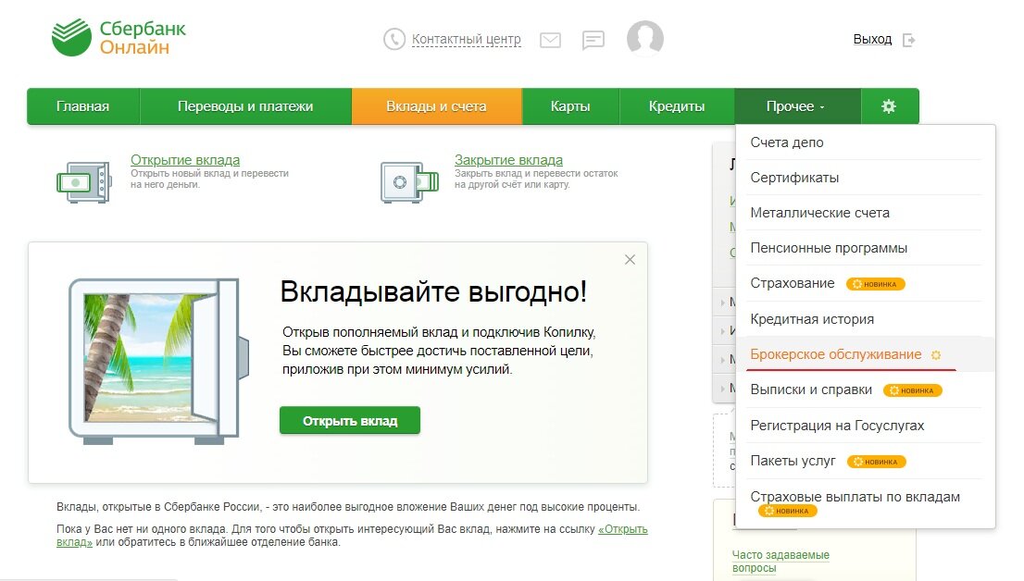Open the Кредиты tab
The image size is (1024, 581).
(677, 106)
